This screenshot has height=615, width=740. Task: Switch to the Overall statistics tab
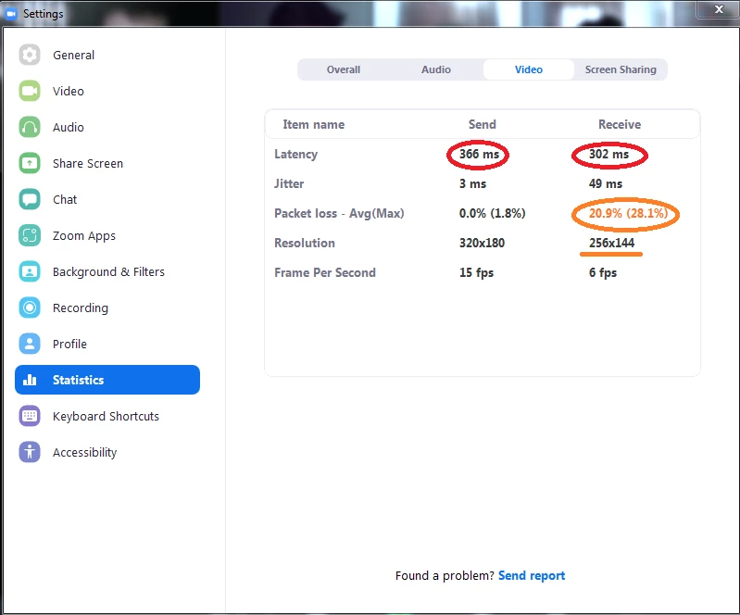pyautogui.click(x=344, y=69)
